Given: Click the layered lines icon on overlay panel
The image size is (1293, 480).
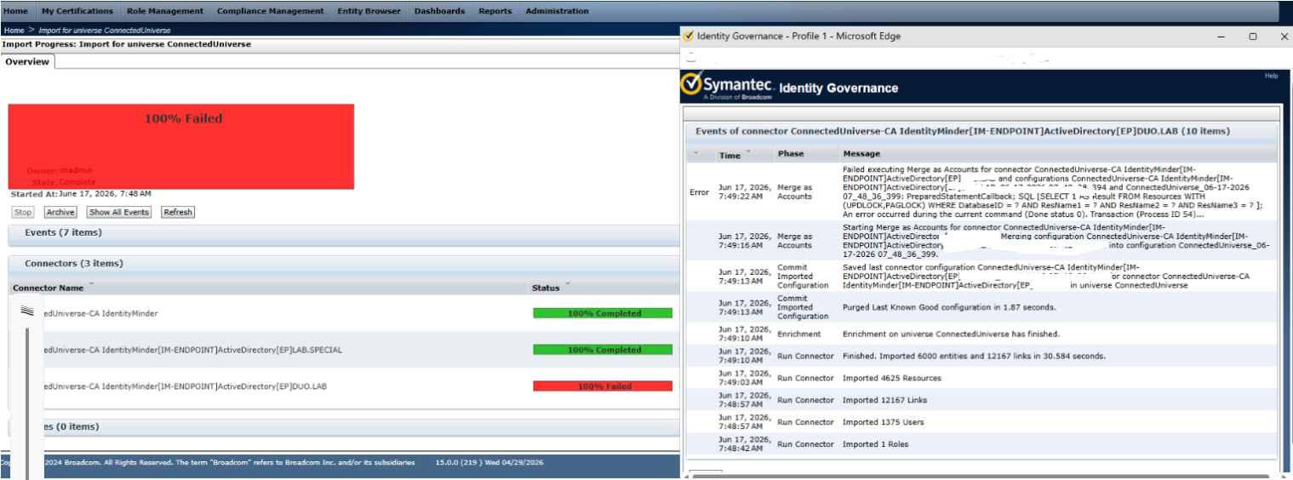Looking at the screenshot, I should click(26, 311).
